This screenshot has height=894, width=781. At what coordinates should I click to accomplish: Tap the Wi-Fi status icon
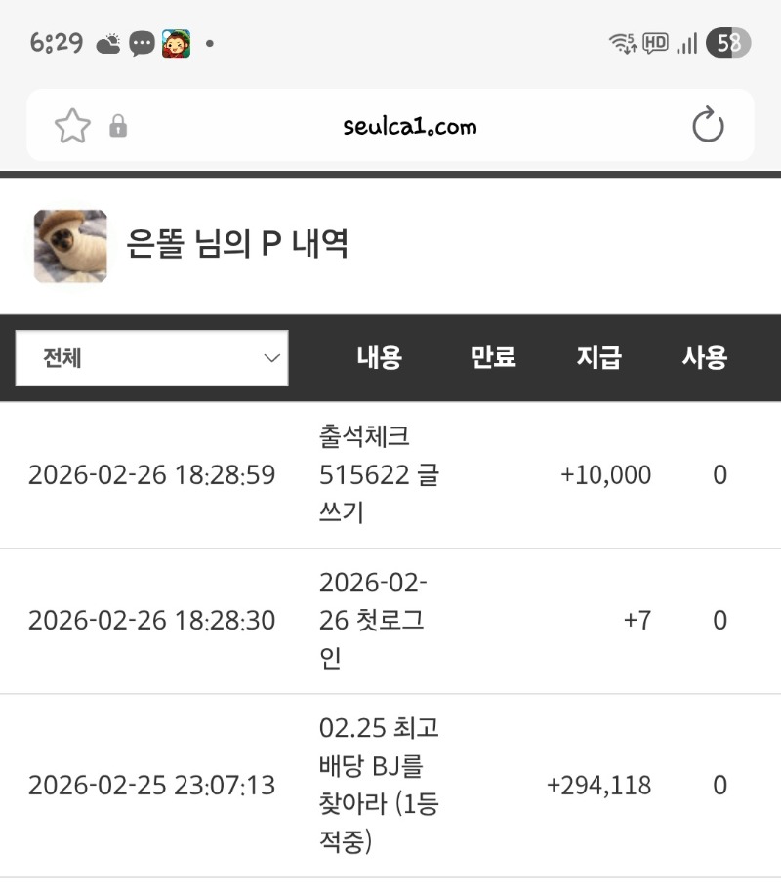[622, 43]
